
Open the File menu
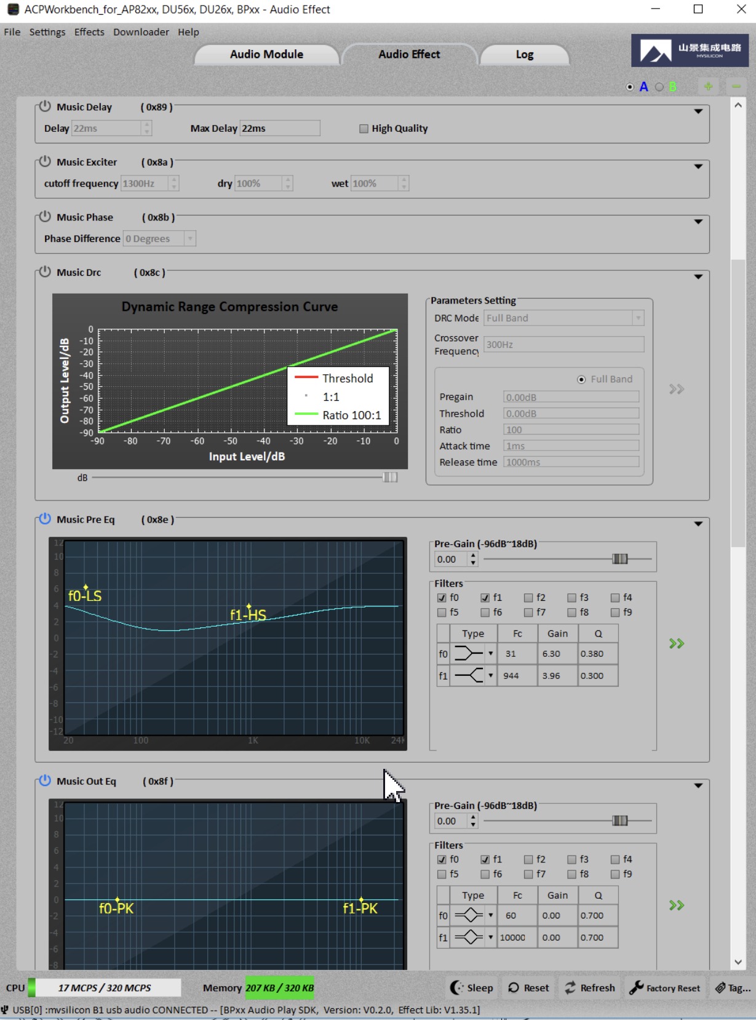tap(12, 32)
